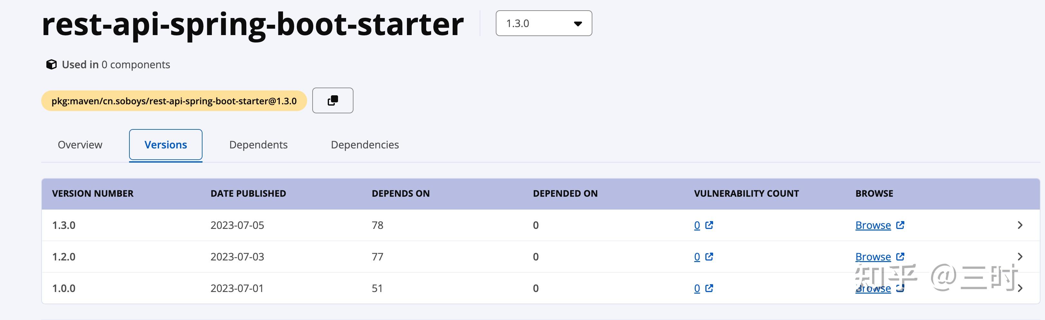Open the vulnerability count link for 1.2.0
1045x320 pixels.
[697, 256]
